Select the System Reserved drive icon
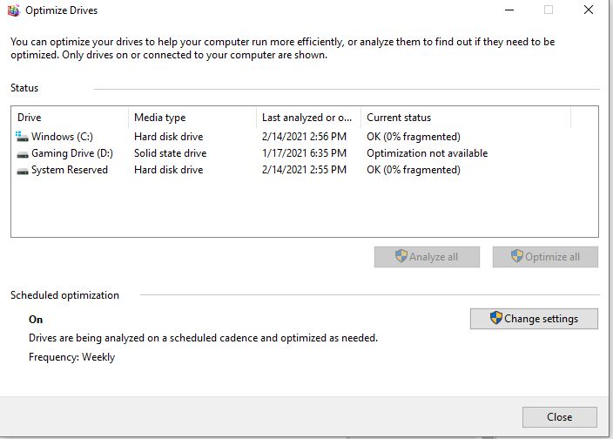 [x=23, y=171]
